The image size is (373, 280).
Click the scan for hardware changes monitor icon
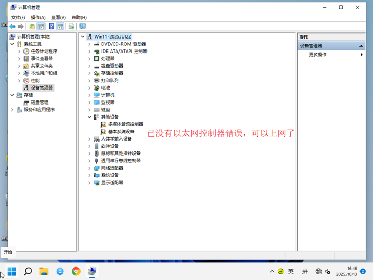[x=83, y=27]
